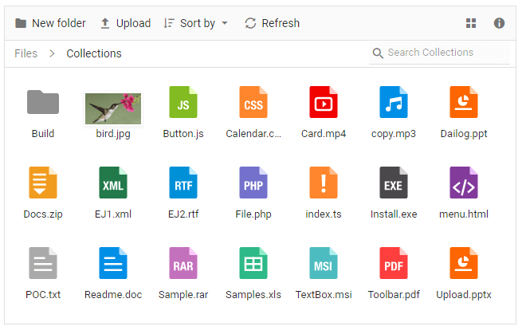This screenshot has width=522, height=330.
Task: Navigate to Files in the breadcrumb
Action: point(26,53)
